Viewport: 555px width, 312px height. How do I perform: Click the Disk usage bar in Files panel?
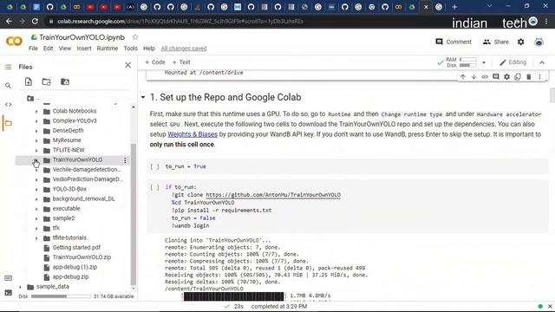pos(61,296)
